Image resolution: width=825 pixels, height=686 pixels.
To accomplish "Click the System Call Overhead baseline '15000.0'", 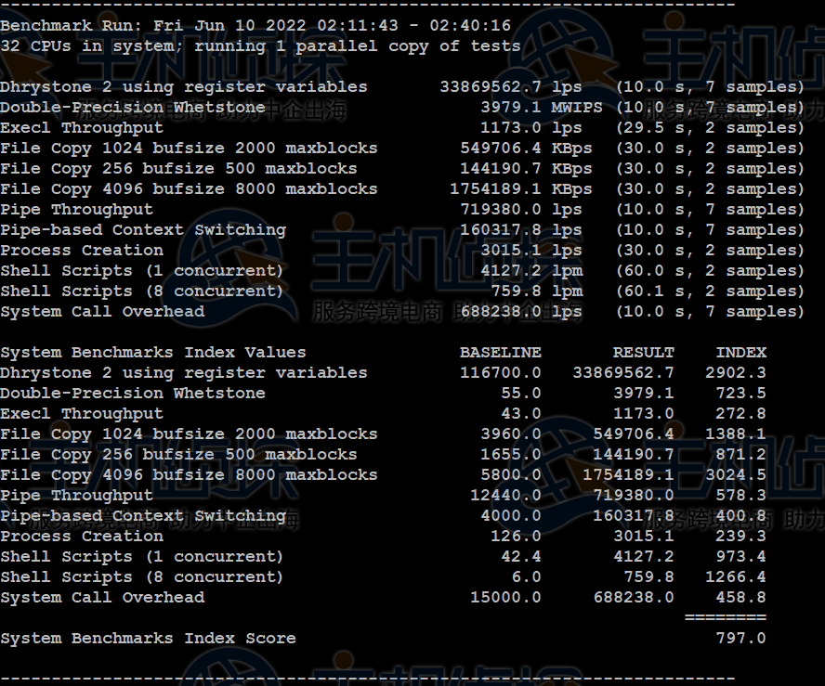I will click(505, 598).
